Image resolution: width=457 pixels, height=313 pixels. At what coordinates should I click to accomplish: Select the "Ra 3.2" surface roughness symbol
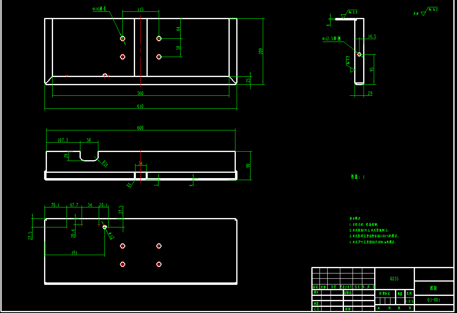[349, 13]
